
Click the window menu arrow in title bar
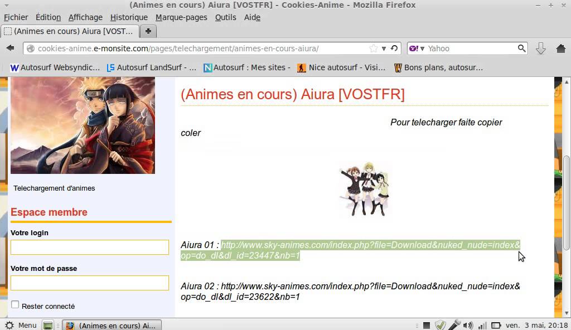7,5
